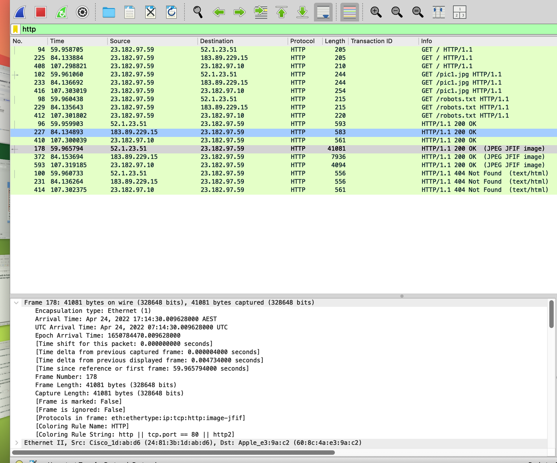Jump to the first packet
The width and height of the screenshot is (557, 463).
[x=281, y=12]
